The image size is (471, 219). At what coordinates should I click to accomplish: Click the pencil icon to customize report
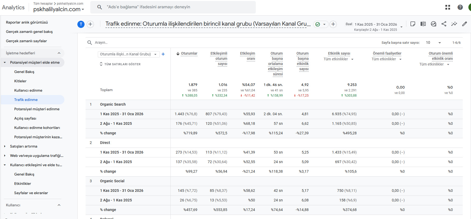(x=465, y=24)
